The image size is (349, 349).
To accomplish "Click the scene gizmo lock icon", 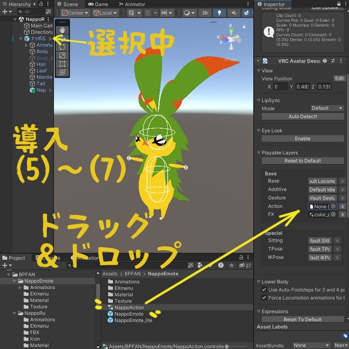I will coord(244,27).
